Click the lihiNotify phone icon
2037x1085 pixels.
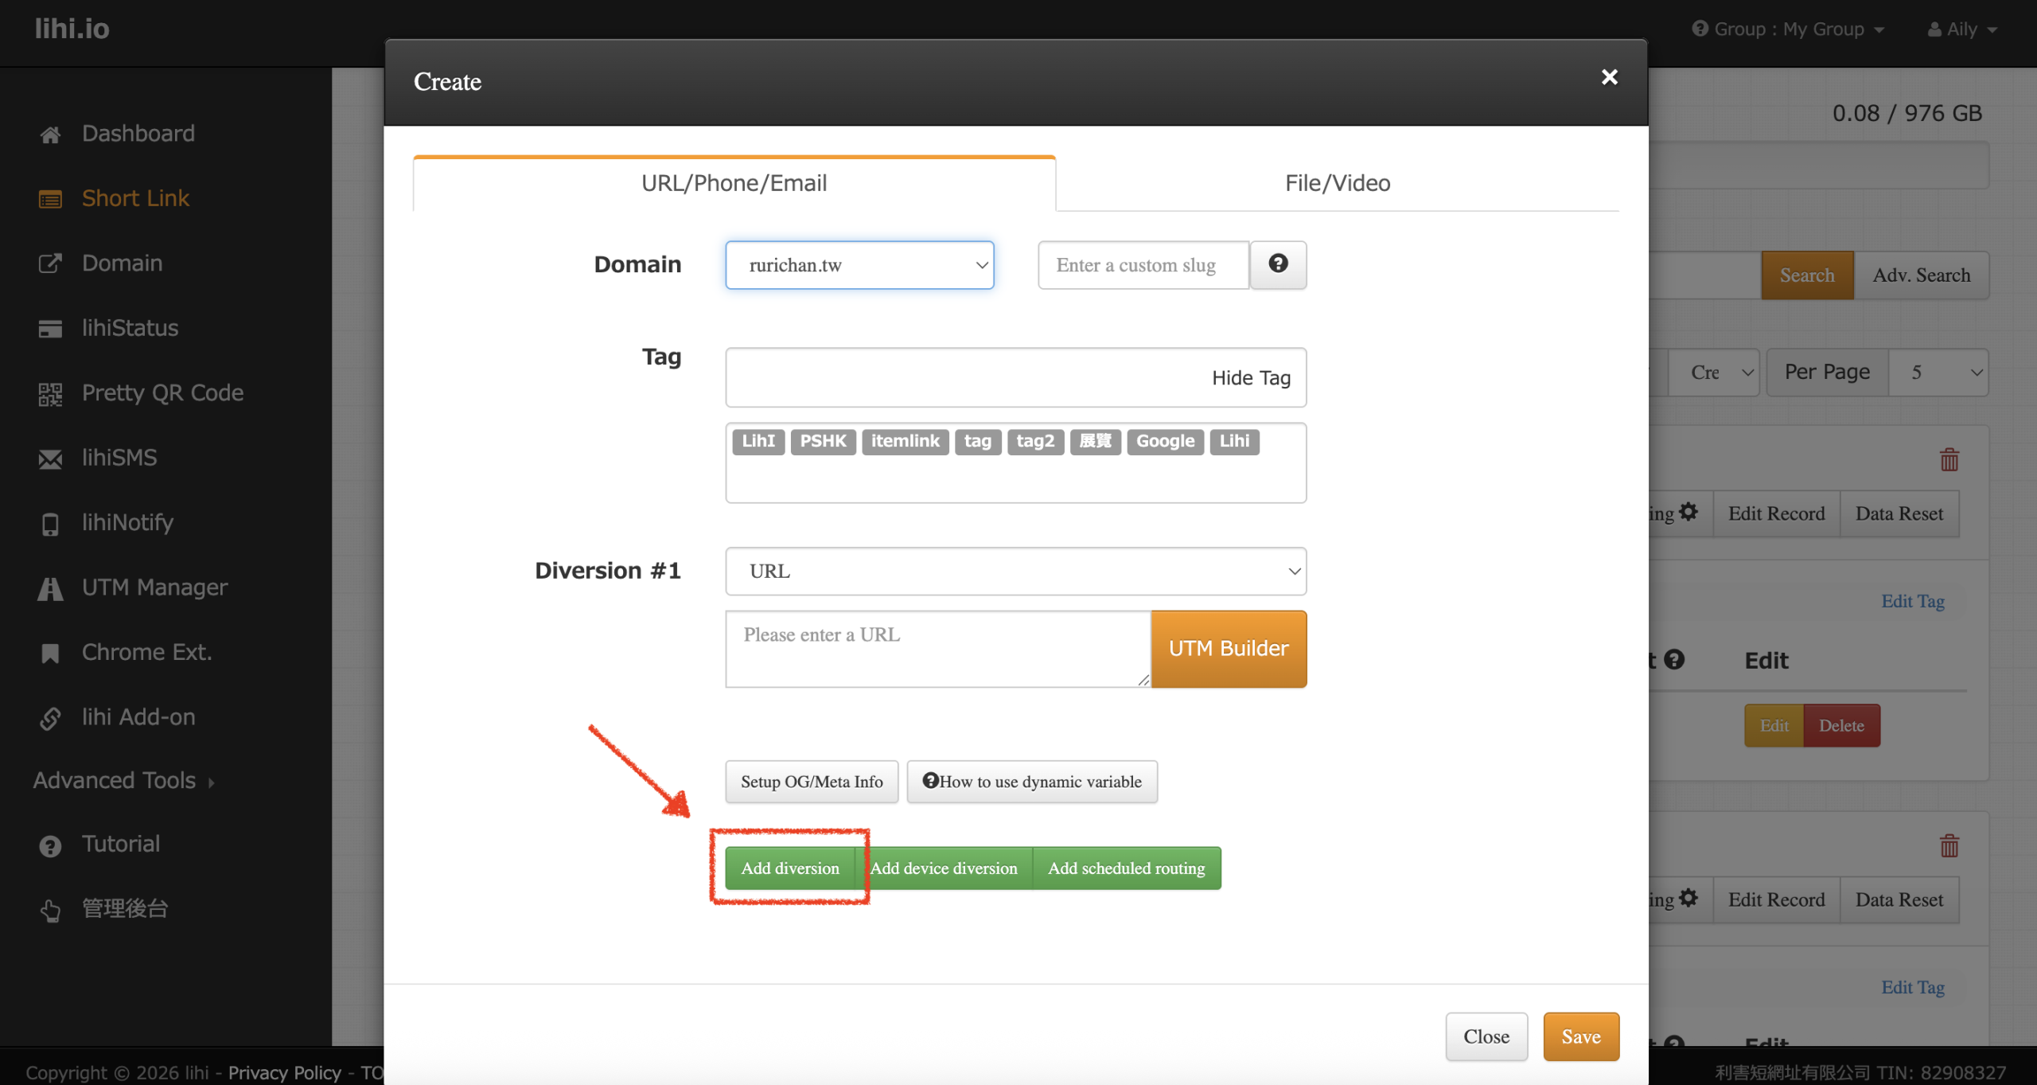coord(50,524)
